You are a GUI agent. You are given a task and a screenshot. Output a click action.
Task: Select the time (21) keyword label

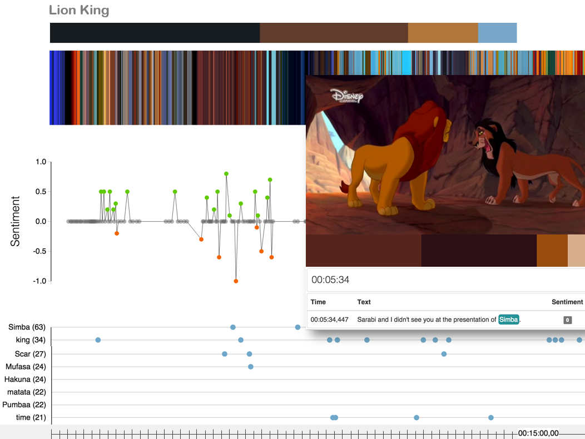tap(31, 417)
